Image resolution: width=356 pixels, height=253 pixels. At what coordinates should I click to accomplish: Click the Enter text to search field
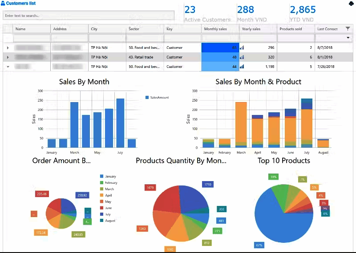(x=89, y=16)
